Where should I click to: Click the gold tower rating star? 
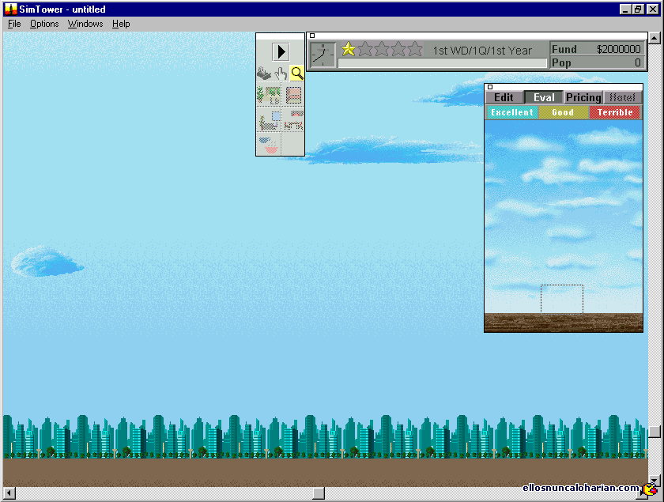coord(348,49)
